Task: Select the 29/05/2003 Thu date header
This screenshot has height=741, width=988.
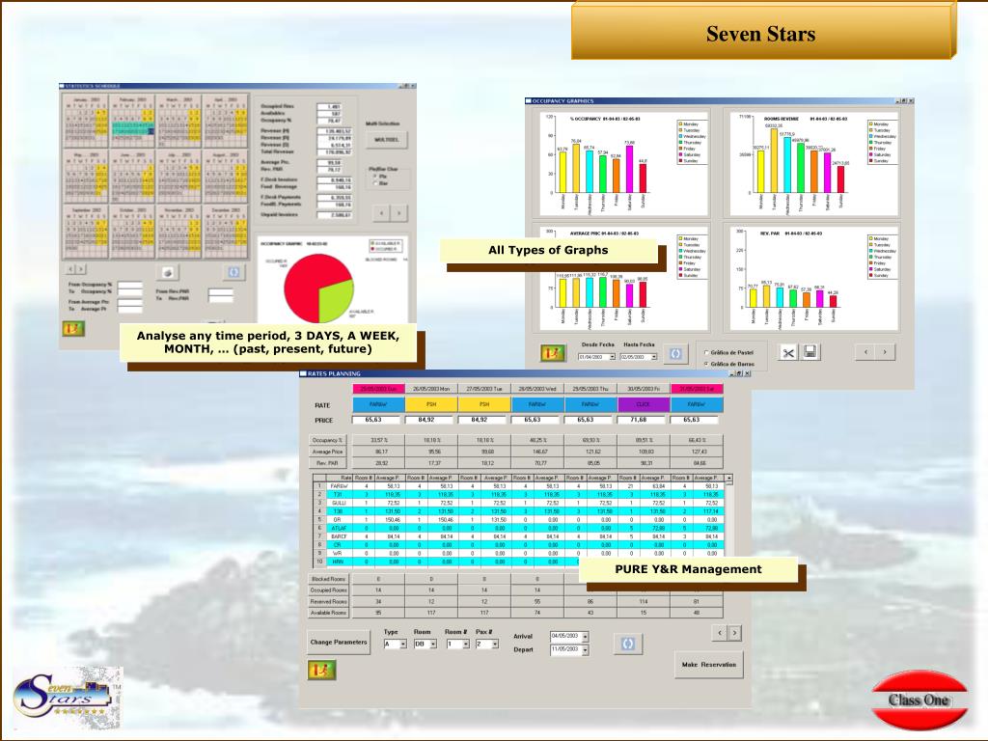Action: pyautogui.click(x=590, y=389)
